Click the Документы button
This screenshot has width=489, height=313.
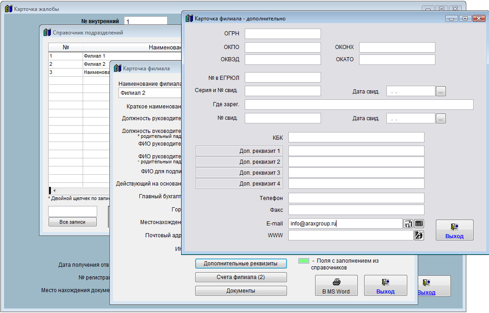click(241, 291)
